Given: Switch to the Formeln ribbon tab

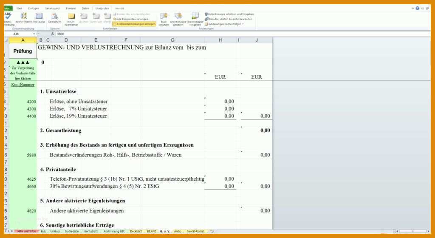Looking at the screenshot, I should (71, 8).
